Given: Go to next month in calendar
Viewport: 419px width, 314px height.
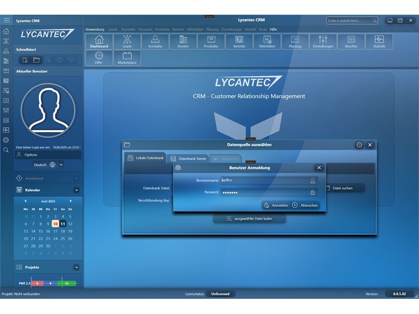Looking at the screenshot, I should 71,201.
